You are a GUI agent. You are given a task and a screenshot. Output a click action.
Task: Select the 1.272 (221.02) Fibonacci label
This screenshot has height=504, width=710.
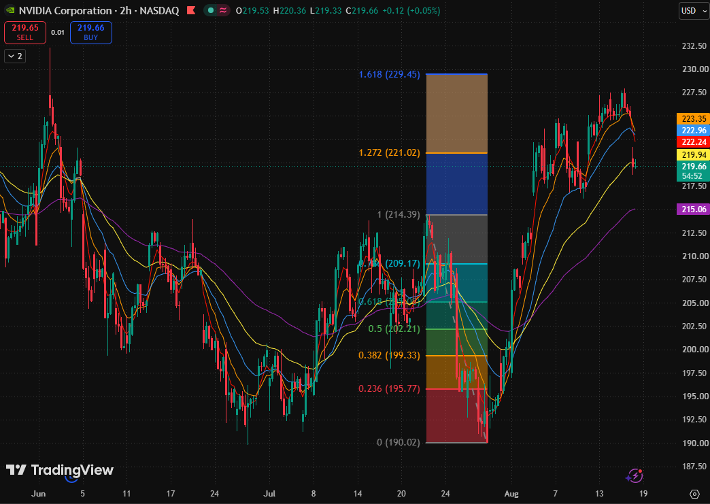[x=390, y=152]
